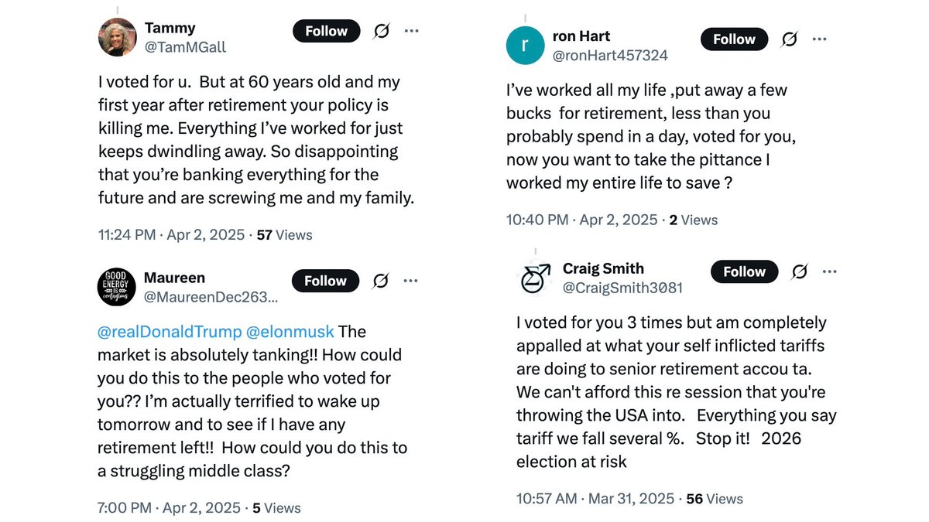
Task: Open the @elonmusk mention link
Action: [290, 332]
